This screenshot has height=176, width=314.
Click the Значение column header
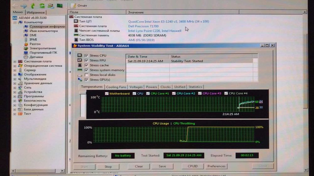pyautogui.click(x=183, y=12)
